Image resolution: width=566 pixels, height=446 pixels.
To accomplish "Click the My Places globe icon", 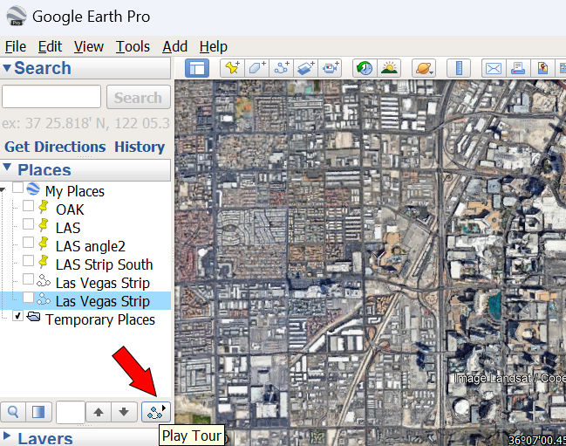I will (33, 189).
